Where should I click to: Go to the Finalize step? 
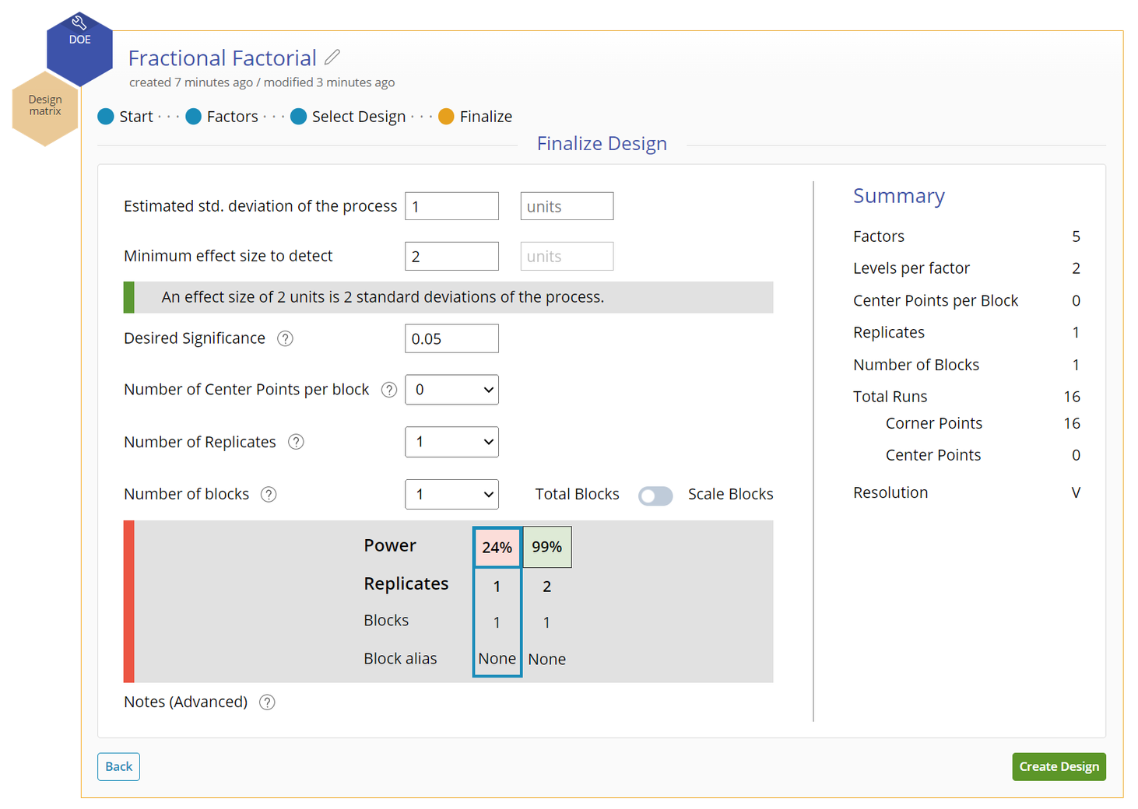coord(475,117)
